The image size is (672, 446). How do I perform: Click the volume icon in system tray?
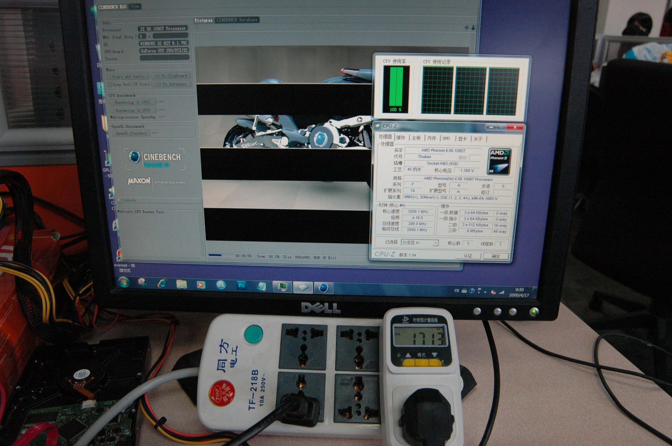pyautogui.click(x=493, y=292)
